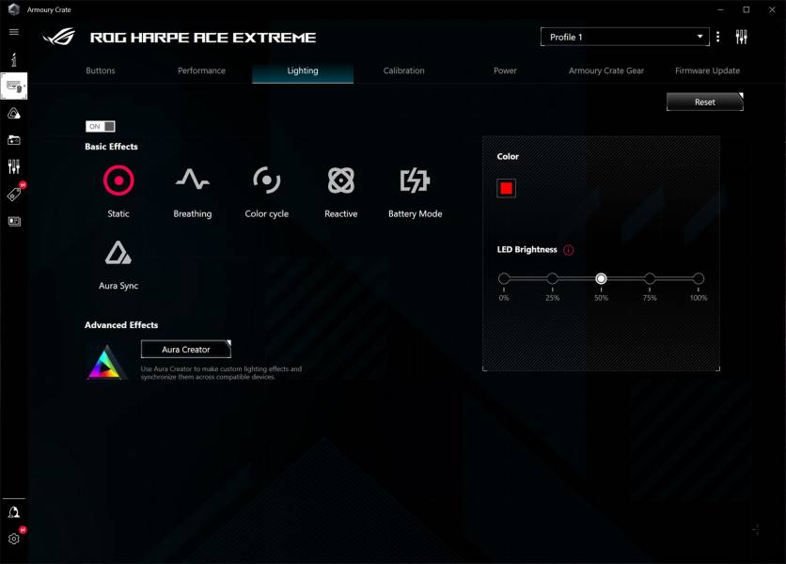
Task: Close the Armoury Crate window
Action: point(772,9)
